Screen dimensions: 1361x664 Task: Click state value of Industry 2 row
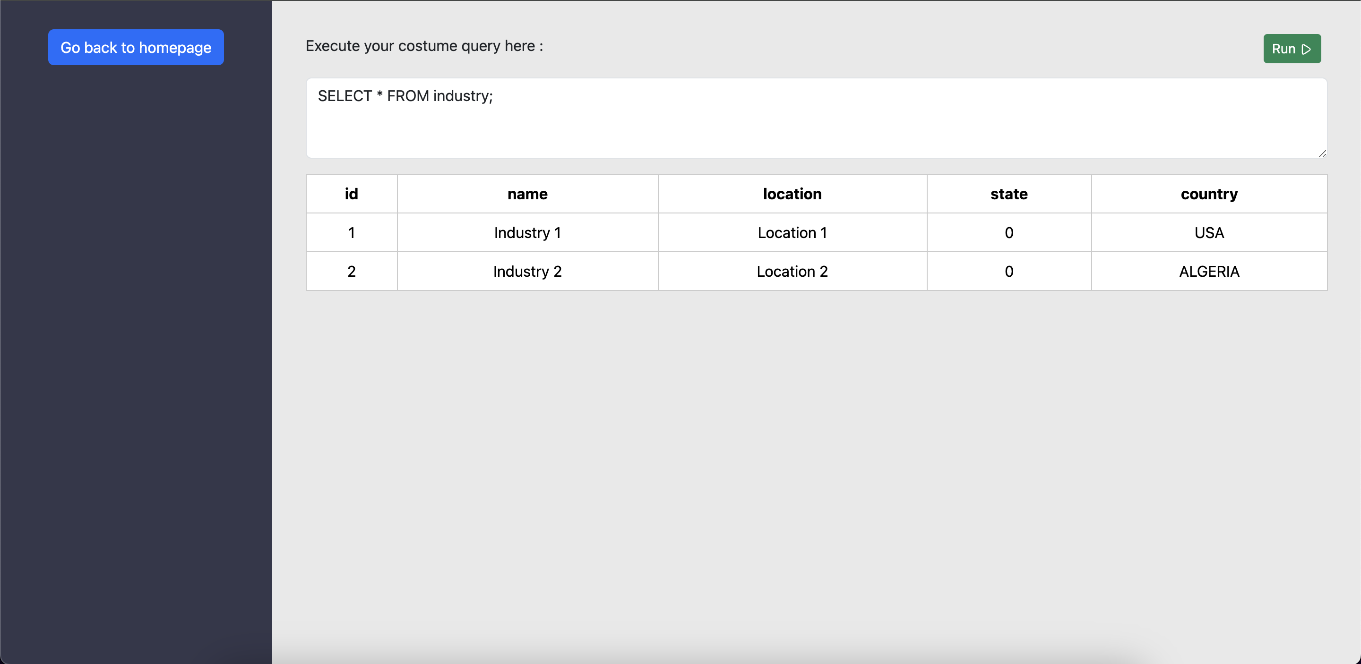point(1008,271)
